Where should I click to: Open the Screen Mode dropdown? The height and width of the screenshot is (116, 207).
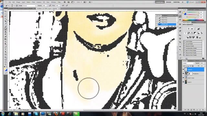(91, 2)
